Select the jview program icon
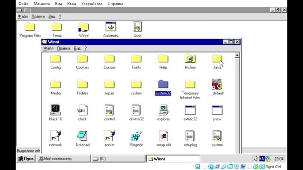 217,110
